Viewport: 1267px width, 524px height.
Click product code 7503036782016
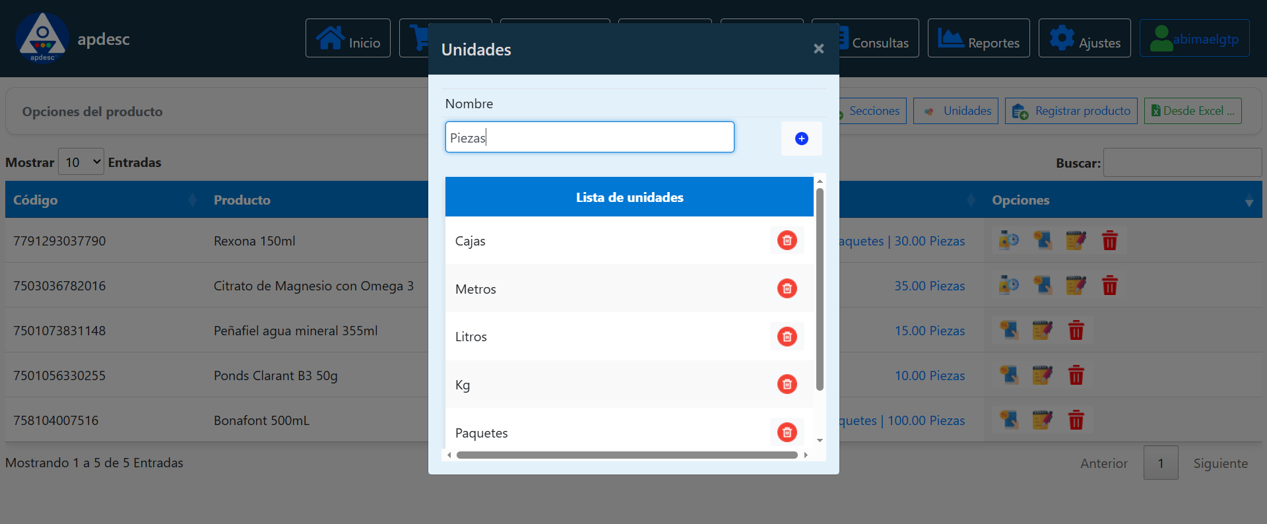[59, 286]
